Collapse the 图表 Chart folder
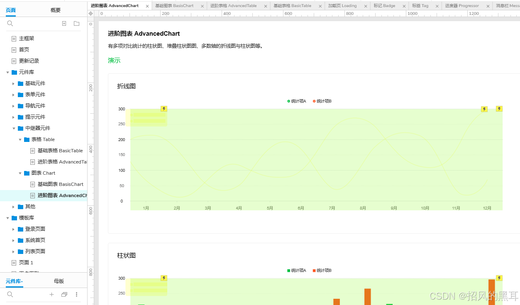Viewport: 520px width, 305px height. pyautogui.click(x=20, y=173)
